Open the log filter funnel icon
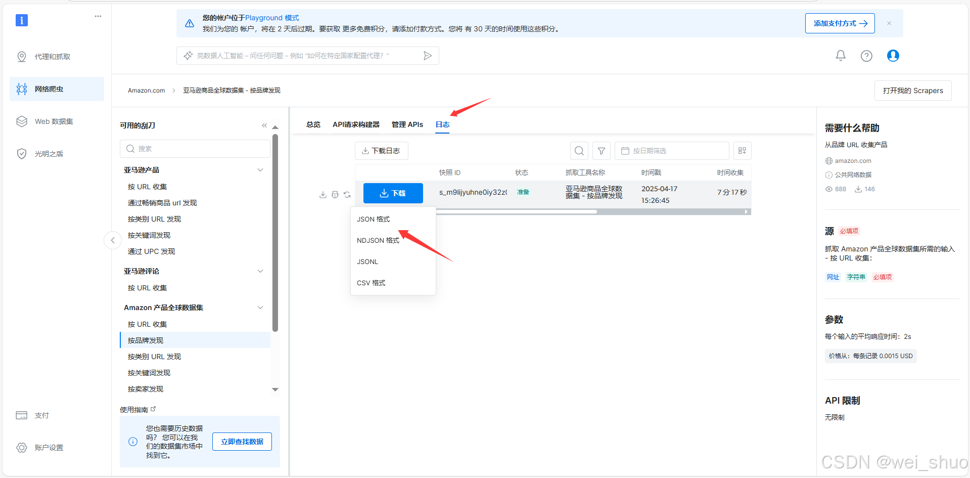Image resolution: width=970 pixels, height=478 pixels. click(602, 151)
